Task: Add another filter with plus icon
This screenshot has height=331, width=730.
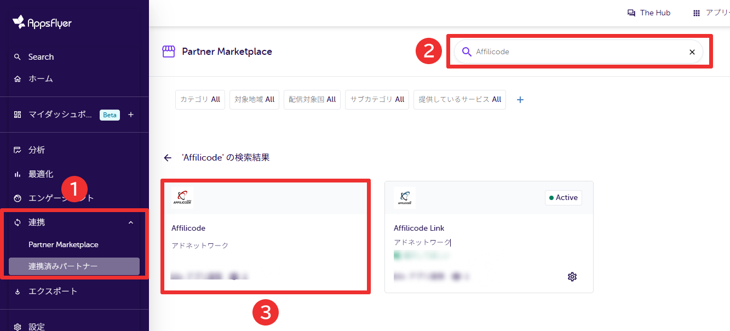Action: (x=520, y=100)
